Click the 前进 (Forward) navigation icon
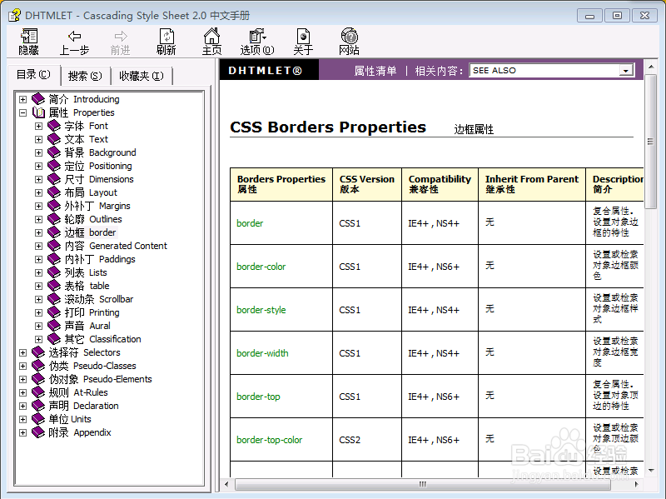 click(x=120, y=39)
